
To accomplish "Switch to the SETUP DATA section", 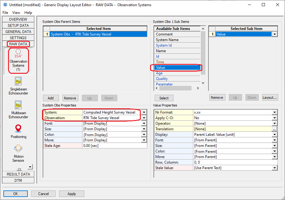I will point(18,26).
